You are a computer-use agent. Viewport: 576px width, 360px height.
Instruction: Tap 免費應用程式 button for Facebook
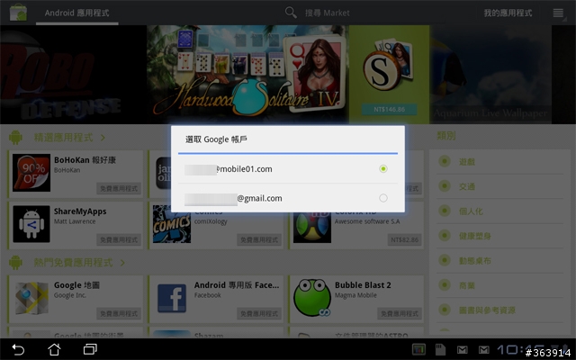coord(259,314)
